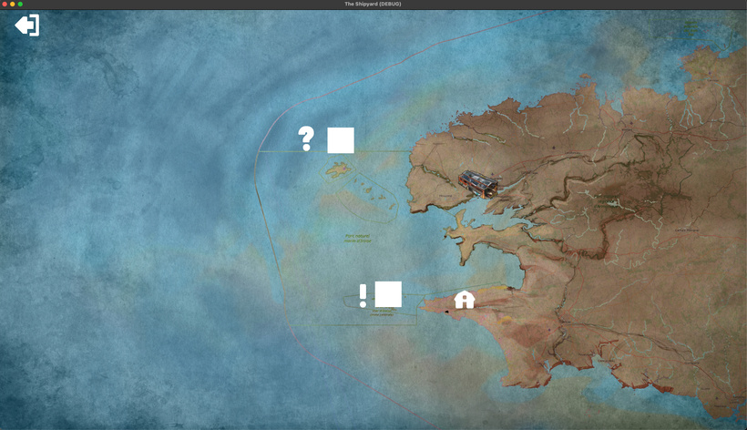Click the white question mark icon

coord(306,138)
